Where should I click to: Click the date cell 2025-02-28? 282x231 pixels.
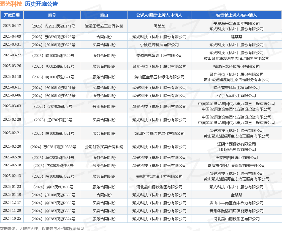pyautogui.click(x=12, y=119)
